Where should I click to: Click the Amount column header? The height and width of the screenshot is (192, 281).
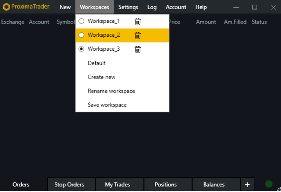pyautogui.click(x=206, y=22)
